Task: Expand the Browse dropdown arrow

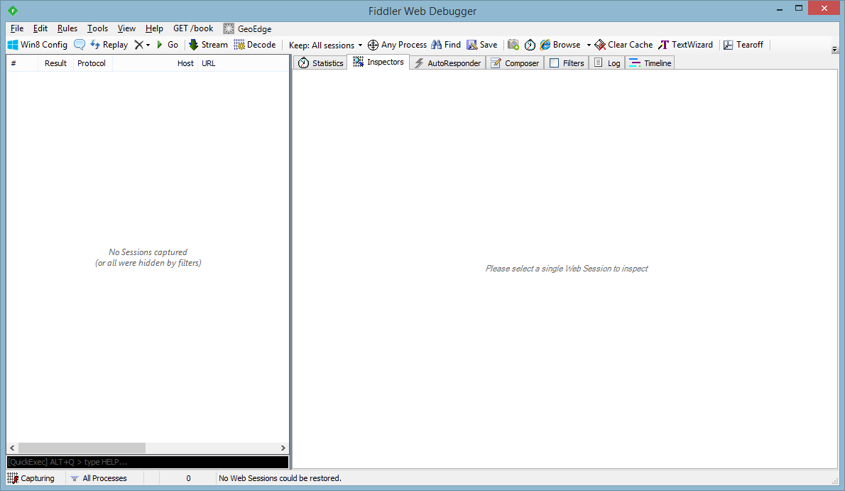Action: click(x=589, y=45)
